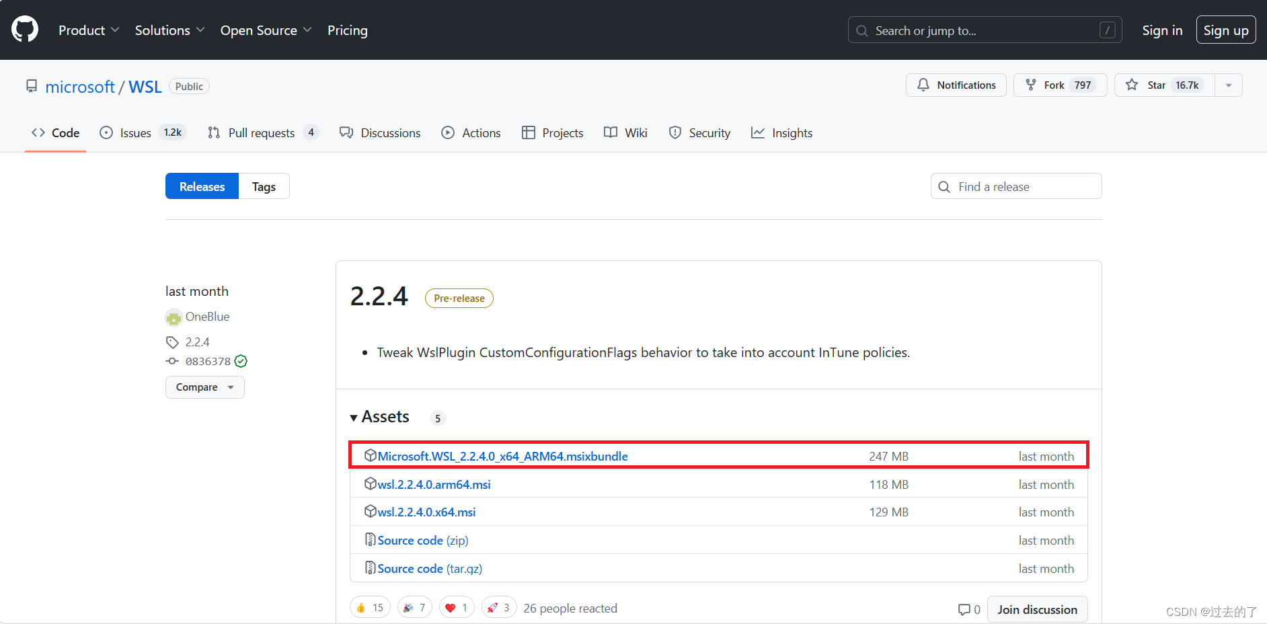This screenshot has height=624, width=1267.
Task: Expand the Solutions menu
Action: (x=169, y=30)
